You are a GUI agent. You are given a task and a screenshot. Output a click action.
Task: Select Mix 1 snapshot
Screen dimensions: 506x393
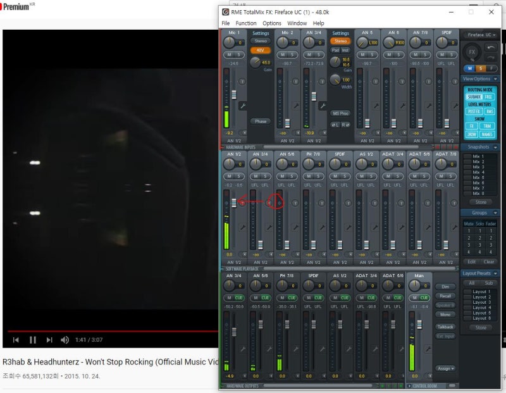point(479,156)
